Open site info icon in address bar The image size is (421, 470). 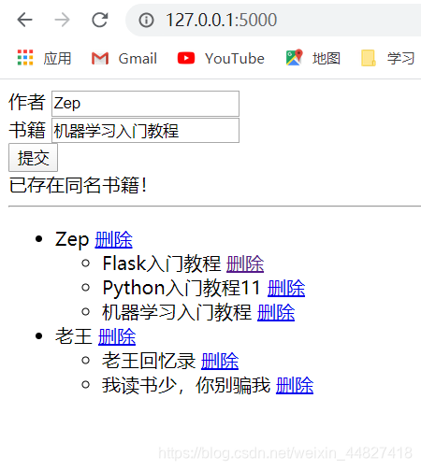point(146,21)
